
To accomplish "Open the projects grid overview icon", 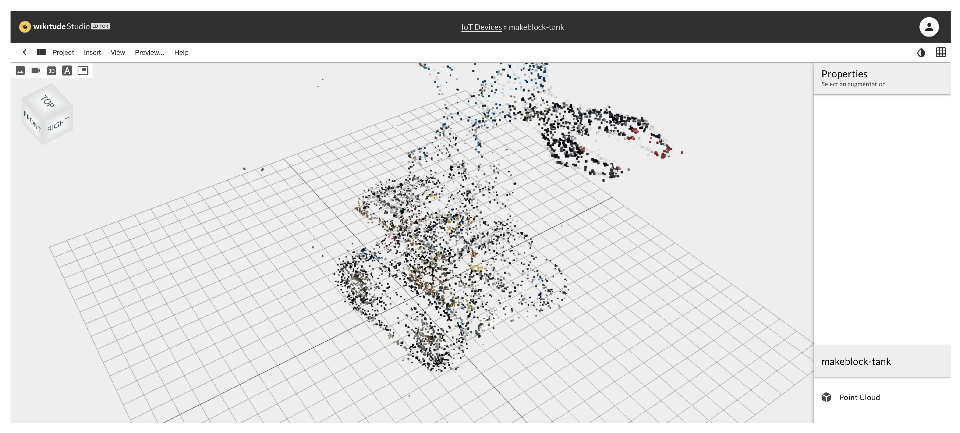I will (x=41, y=52).
